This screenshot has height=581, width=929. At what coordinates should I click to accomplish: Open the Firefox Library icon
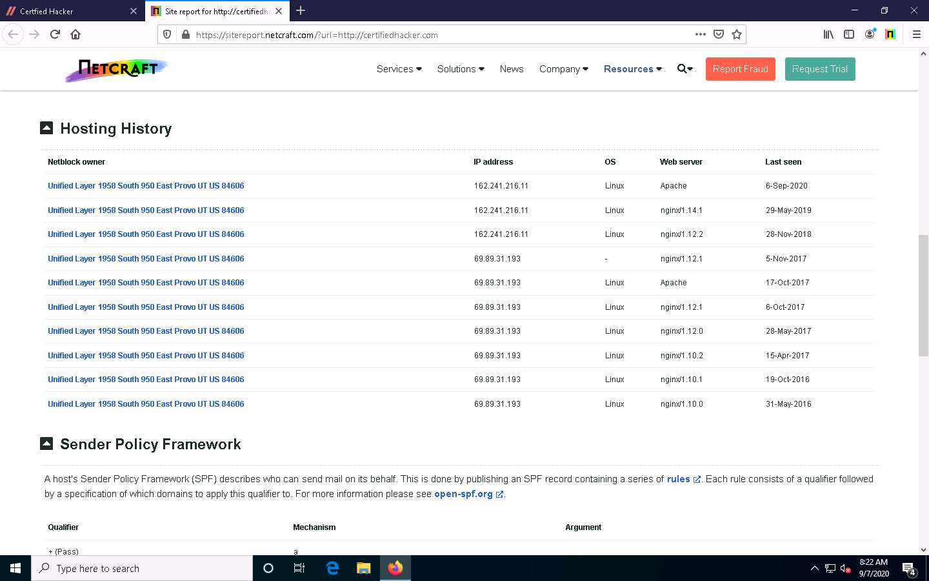pos(828,34)
